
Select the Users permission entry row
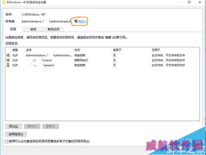pos(102,60)
